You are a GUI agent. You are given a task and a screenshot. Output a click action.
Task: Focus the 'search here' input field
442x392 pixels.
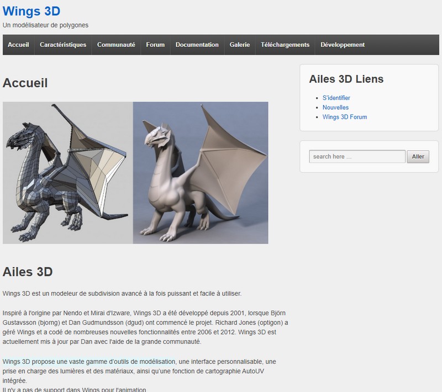357,157
